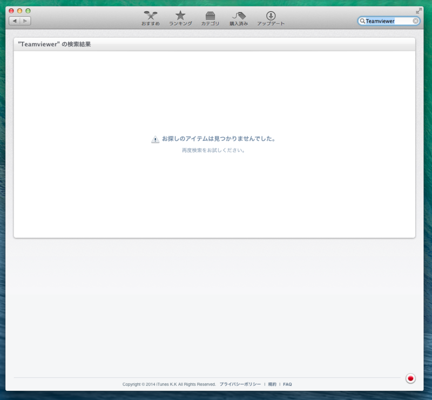The height and width of the screenshot is (400, 432).
Task: Open the 購入済み (Purchased) tab
Action: [x=239, y=18]
